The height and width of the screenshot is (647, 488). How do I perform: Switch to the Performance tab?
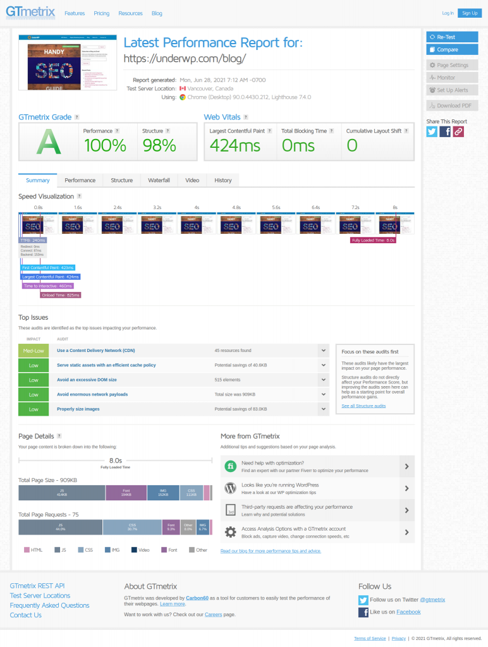point(80,180)
